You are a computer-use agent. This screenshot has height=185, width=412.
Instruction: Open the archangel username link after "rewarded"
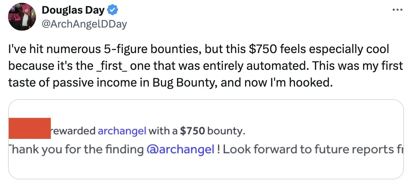pyautogui.click(x=122, y=131)
